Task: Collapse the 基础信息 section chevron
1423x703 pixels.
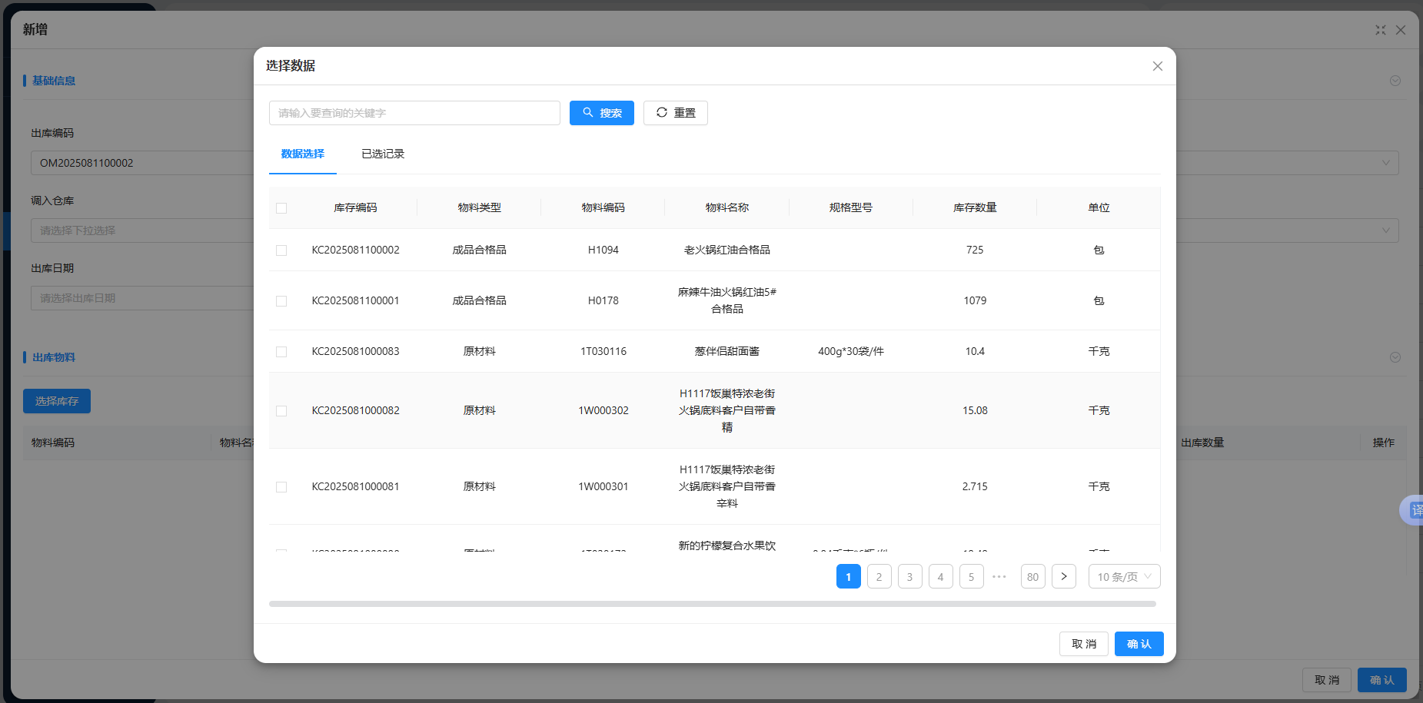Action: pos(1395,81)
